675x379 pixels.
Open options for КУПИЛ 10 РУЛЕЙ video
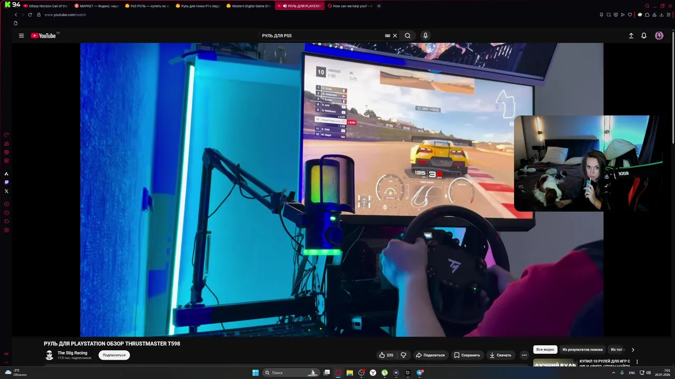coord(637,362)
